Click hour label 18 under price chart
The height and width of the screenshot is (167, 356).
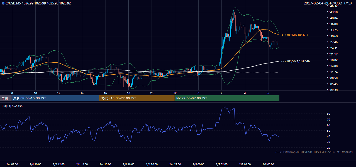click(x=128, y=93)
